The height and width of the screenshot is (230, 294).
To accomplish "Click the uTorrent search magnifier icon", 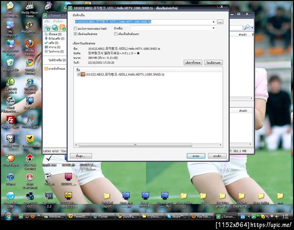I will pos(247,27).
